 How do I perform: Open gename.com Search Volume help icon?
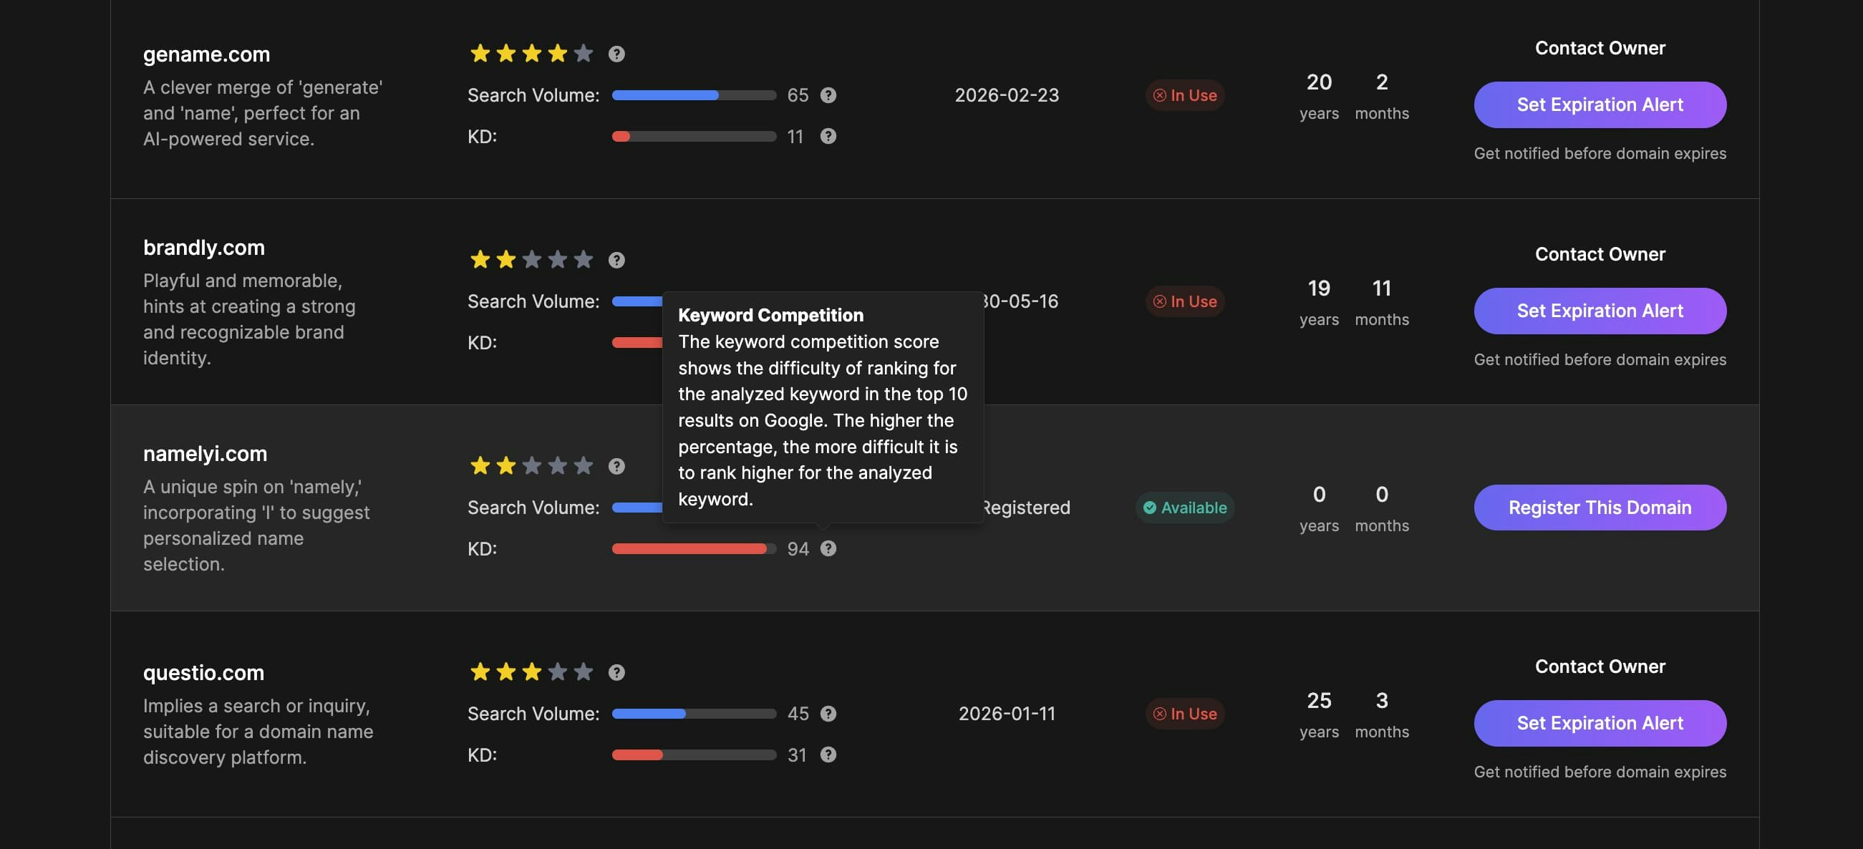tap(828, 95)
